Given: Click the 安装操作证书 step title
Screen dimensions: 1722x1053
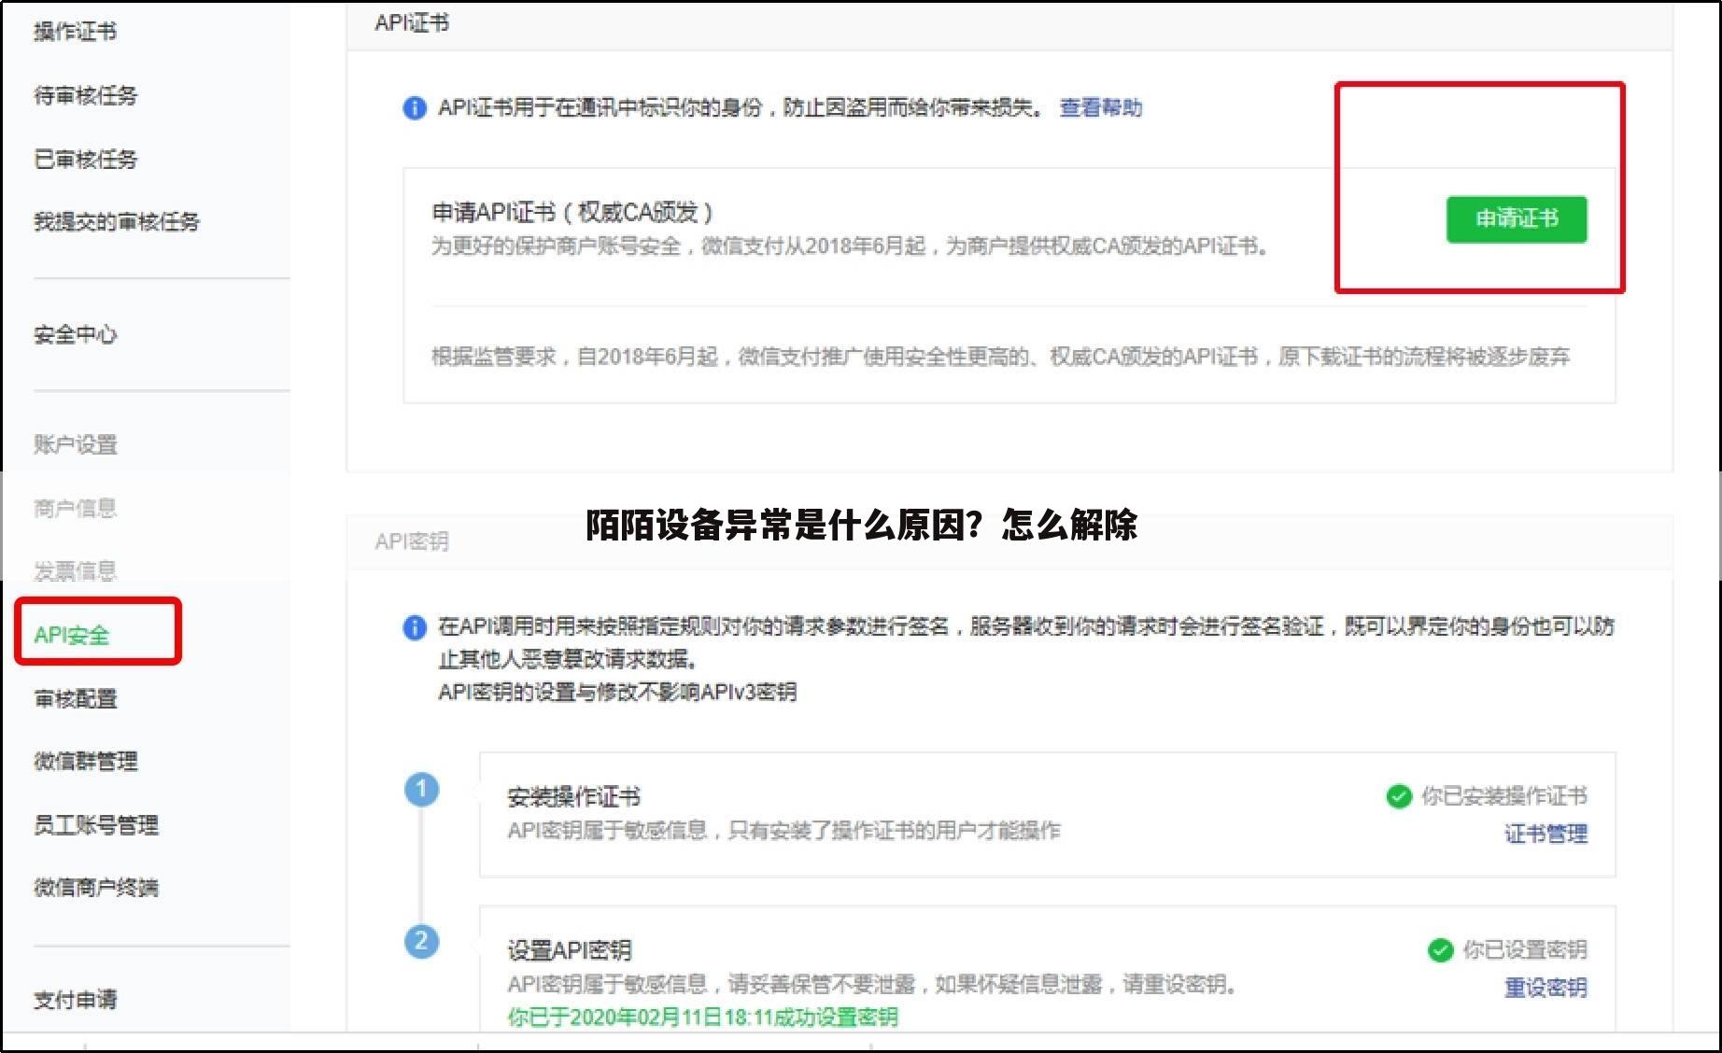Looking at the screenshot, I should click(573, 797).
